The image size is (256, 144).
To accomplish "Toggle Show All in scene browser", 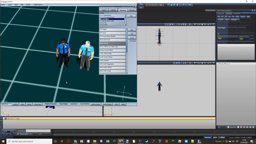I will tap(231, 127).
